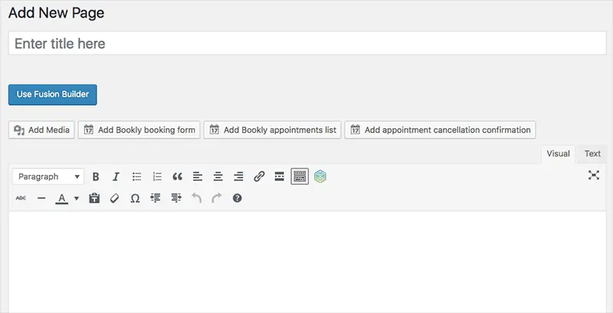This screenshot has height=313, width=613.
Task: Click Add Bookly booking form
Action: (x=139, y=130)
